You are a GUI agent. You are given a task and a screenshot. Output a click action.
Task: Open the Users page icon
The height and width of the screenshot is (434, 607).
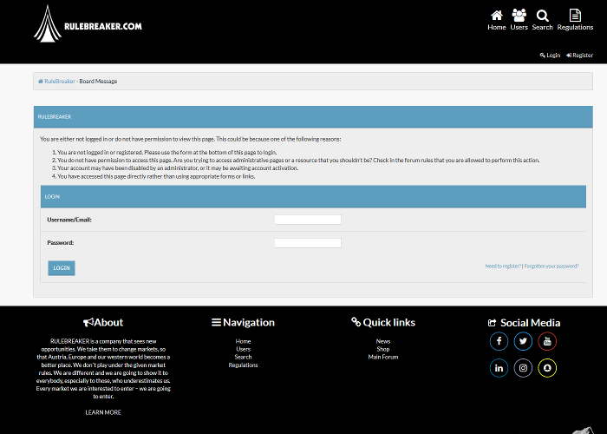519,16
